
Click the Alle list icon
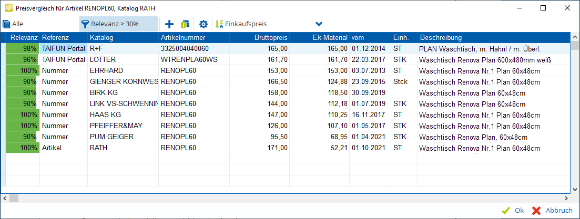click(6, 24)
